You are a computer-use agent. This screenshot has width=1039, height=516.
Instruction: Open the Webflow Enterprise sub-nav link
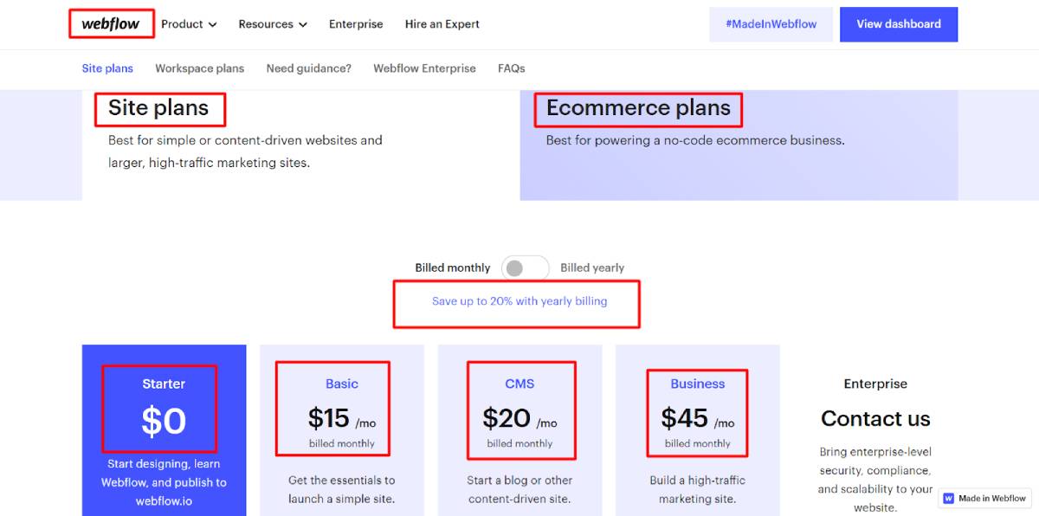424,68
